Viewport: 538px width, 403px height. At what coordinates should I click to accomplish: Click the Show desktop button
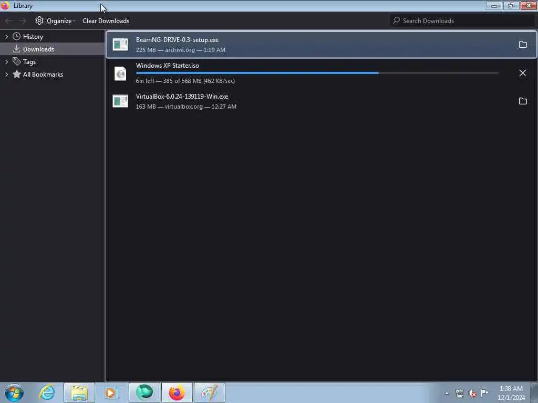[x=534, y=393]
